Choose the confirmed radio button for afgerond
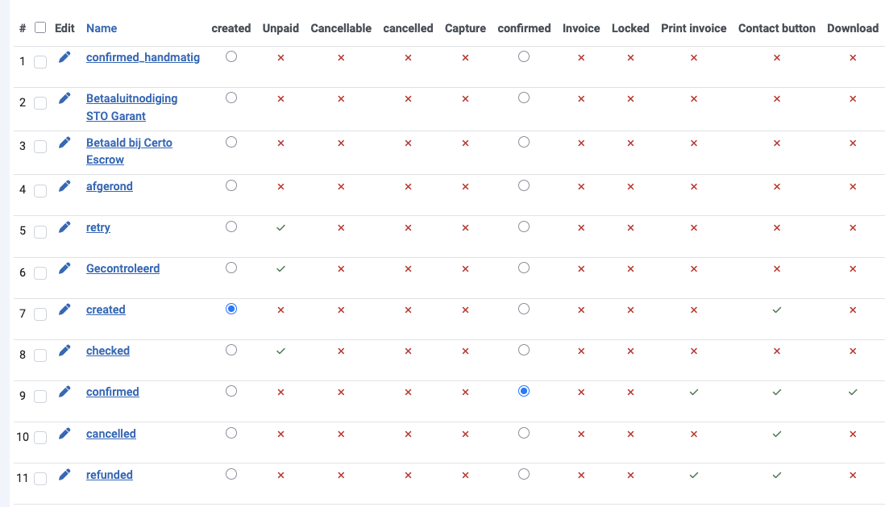The height and width of the screenshot is (507, 885). click(524, 185)
